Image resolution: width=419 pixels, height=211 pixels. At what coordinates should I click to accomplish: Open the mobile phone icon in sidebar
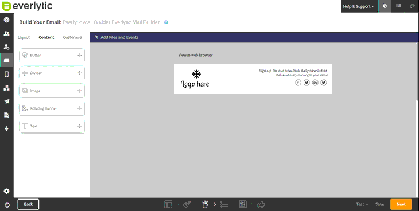7,74
